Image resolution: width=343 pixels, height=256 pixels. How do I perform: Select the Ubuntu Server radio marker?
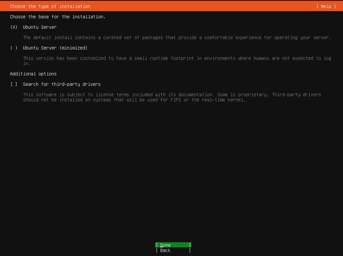(14, 27)
